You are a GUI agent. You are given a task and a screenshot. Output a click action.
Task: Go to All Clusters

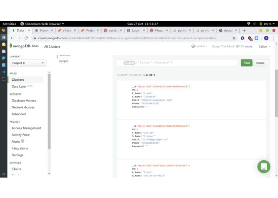(x=52, y=46)
